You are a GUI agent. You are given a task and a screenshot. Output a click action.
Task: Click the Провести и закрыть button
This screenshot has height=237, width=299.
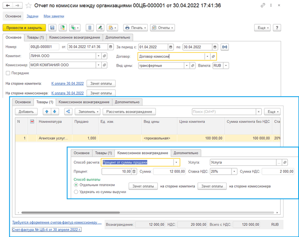(x=24, y=28)
